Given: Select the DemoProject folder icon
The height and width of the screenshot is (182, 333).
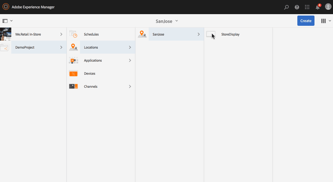Looking at the screenshot, I should 5,47.
